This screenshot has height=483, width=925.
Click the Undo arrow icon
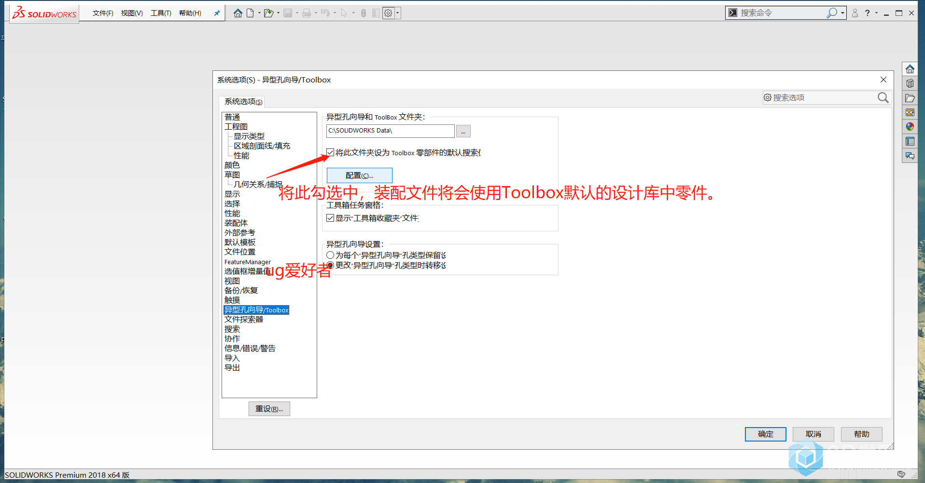coord(325,13)
